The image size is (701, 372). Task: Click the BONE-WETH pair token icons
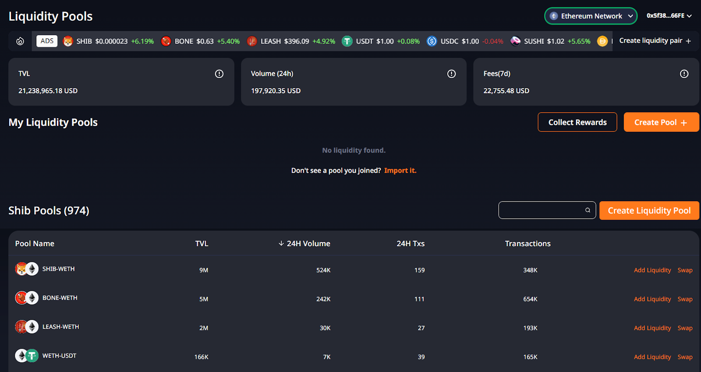(27, 298)
